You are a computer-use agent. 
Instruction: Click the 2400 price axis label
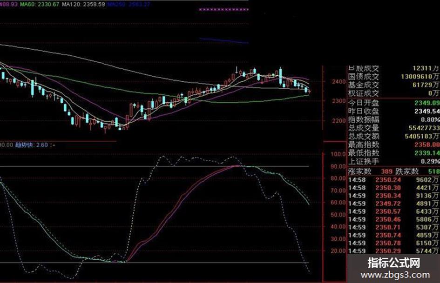tap(339, 81)
